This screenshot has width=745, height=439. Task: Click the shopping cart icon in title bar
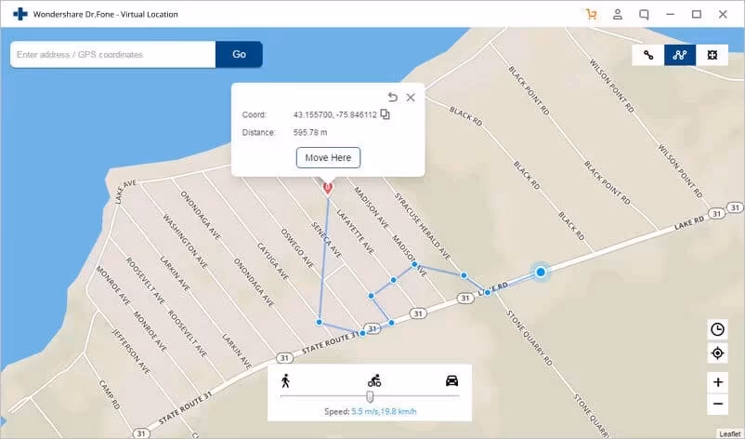pyautogui.click(x=591, y=15)
